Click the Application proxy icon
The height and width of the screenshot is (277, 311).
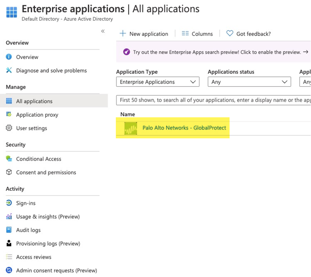[9, 115]
